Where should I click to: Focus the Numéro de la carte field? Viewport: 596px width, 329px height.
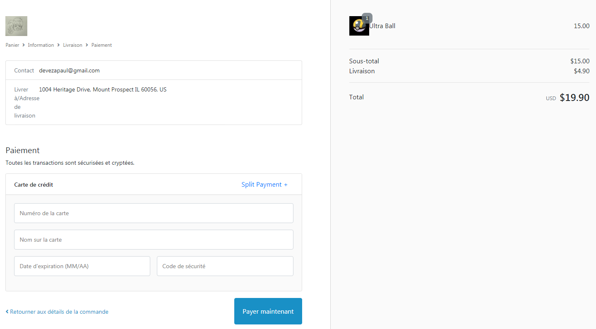[x=154, y=213]
